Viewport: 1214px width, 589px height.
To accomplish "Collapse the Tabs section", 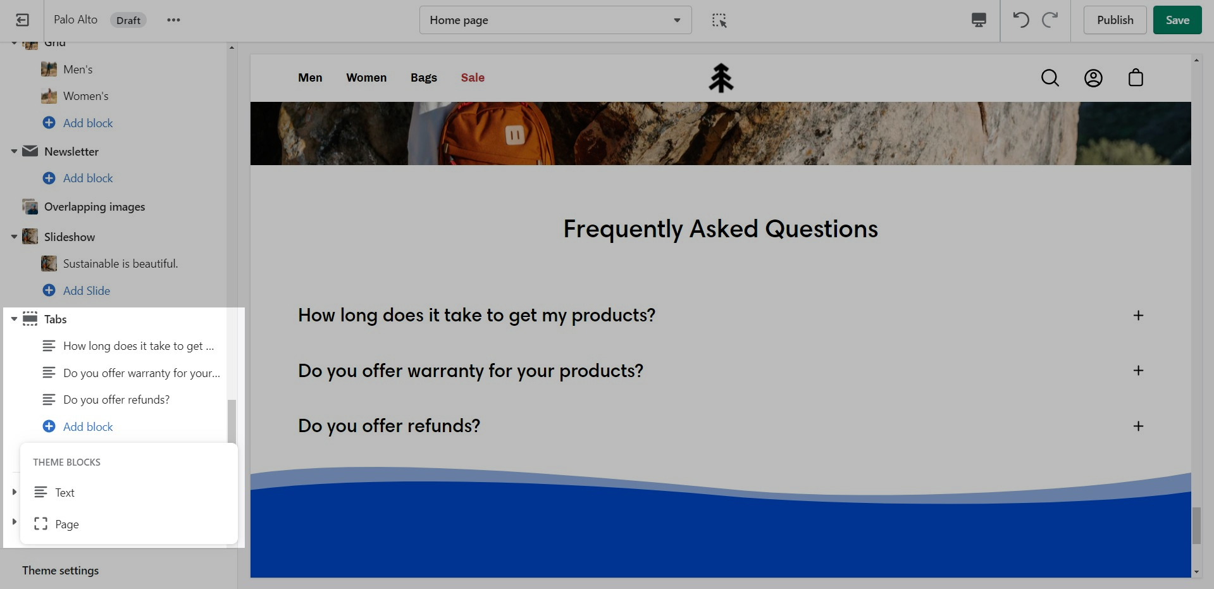I will [x=14, y=319].
